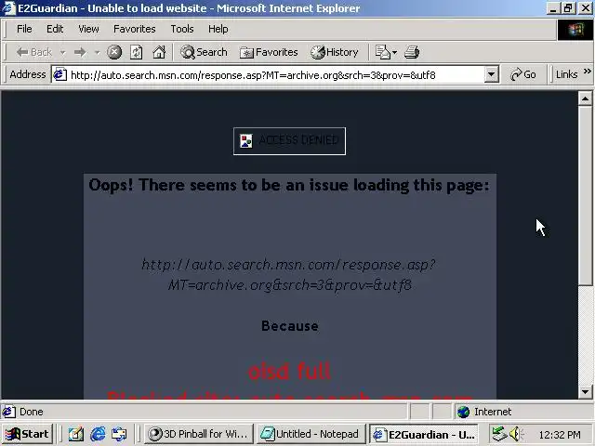Click the Mail toolbar icon

point(382,52)
